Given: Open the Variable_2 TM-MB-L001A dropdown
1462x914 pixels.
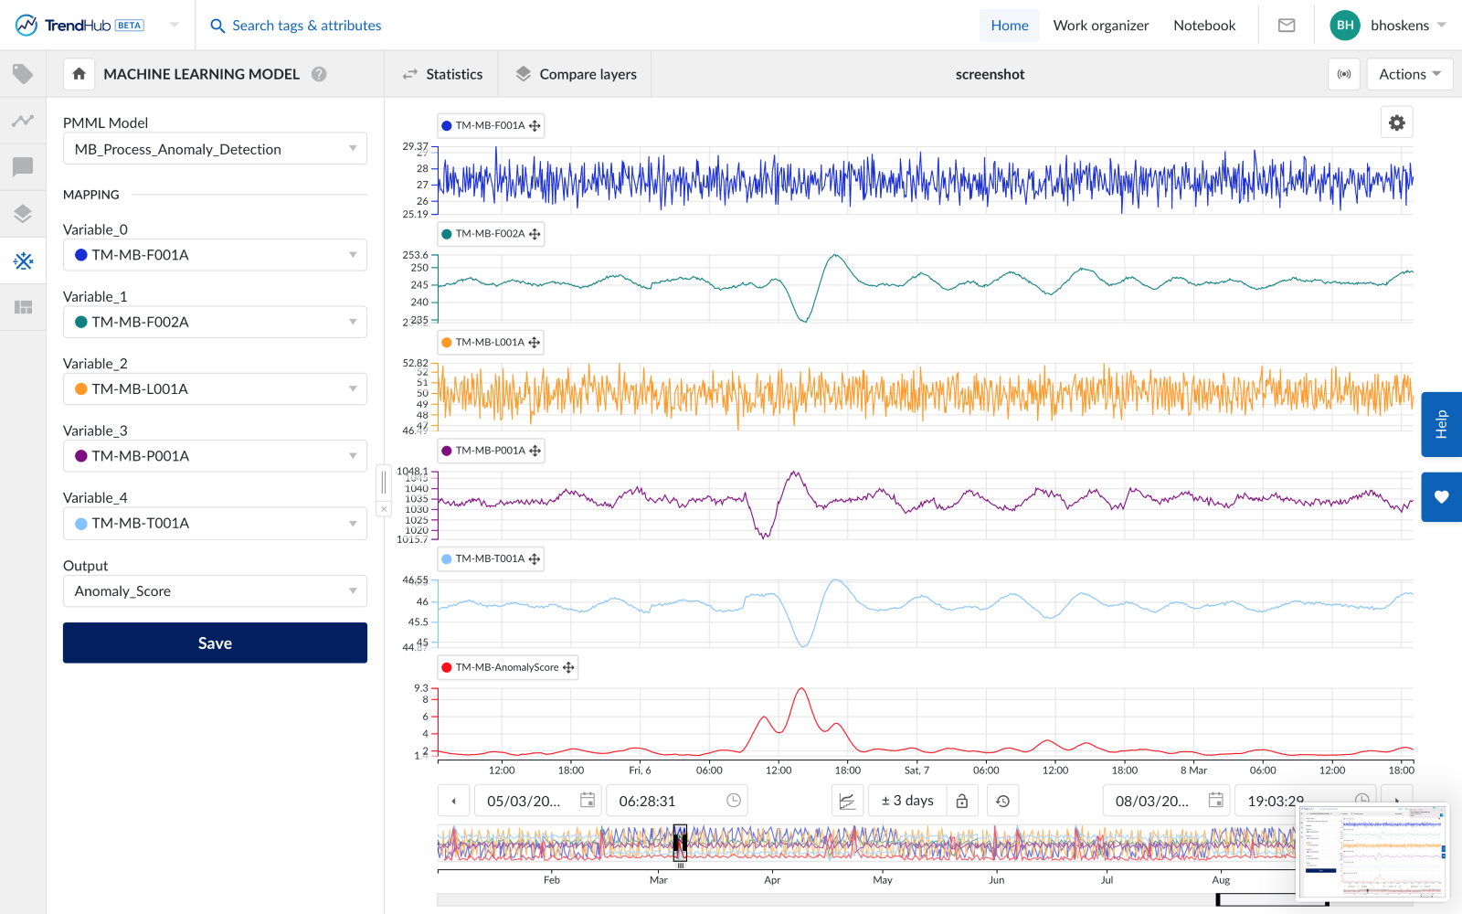Looking at the screenshot, I should click(x=215, y=388).
